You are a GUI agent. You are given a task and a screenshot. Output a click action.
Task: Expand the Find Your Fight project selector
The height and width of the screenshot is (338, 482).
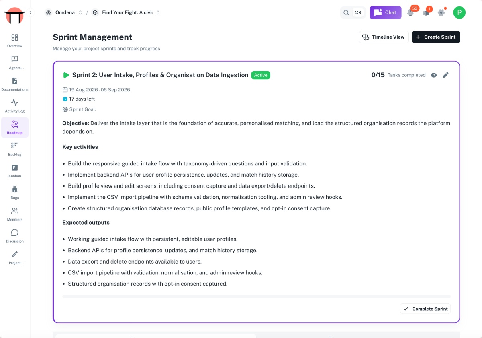click(x=126, y=12)
